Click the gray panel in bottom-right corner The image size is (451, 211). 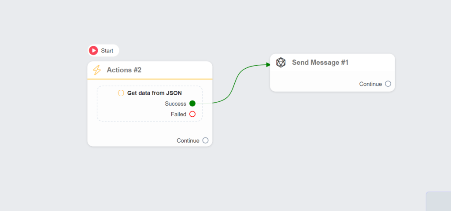click(439, 201)
